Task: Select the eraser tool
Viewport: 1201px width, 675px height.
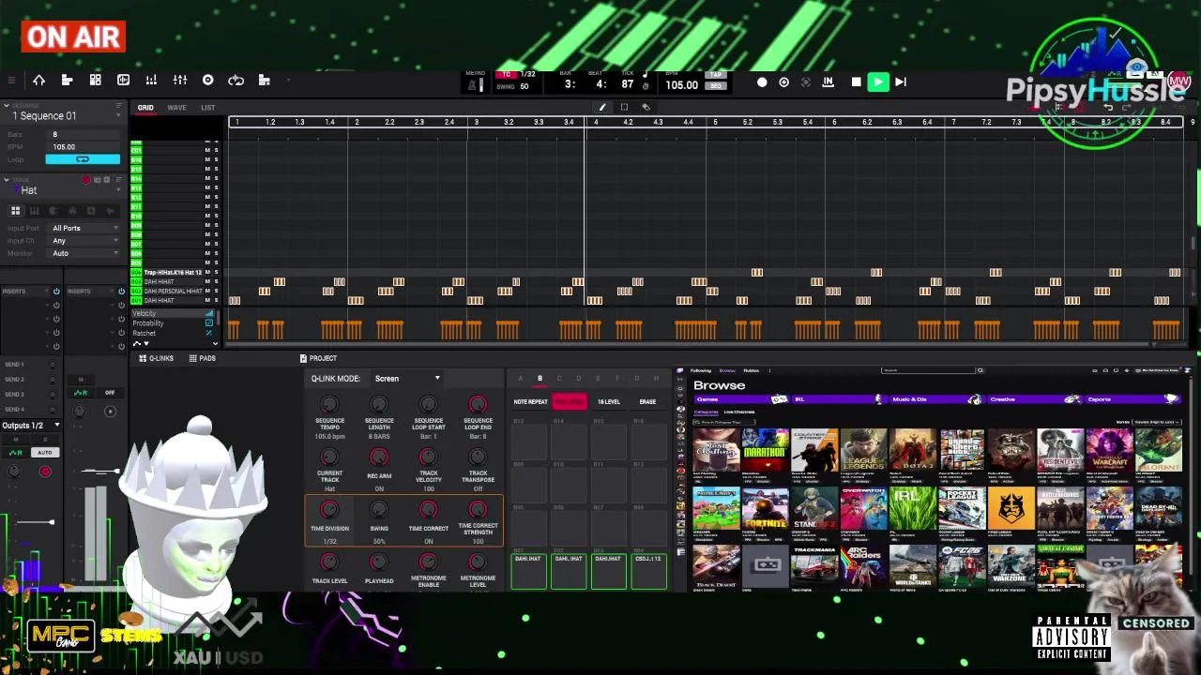Action: pyautogui.click(x=646, y=107)
